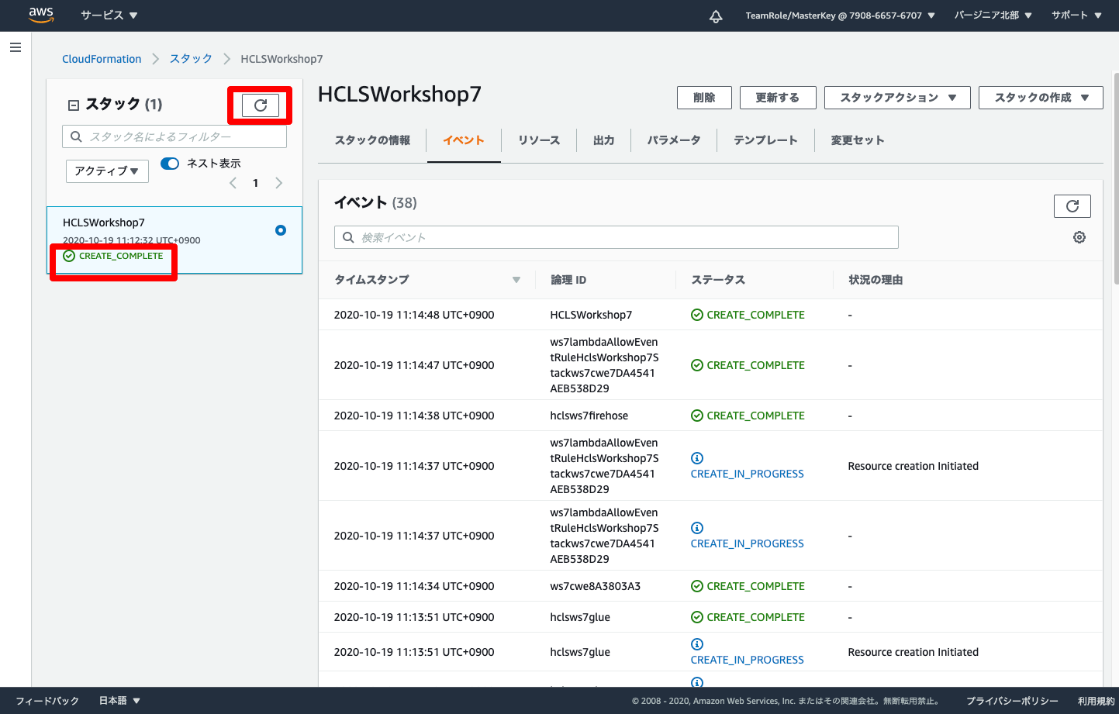The width and height of the screenshot is (1119, 714).
Task: Refresh the events table
Action: pos(1072,206)
